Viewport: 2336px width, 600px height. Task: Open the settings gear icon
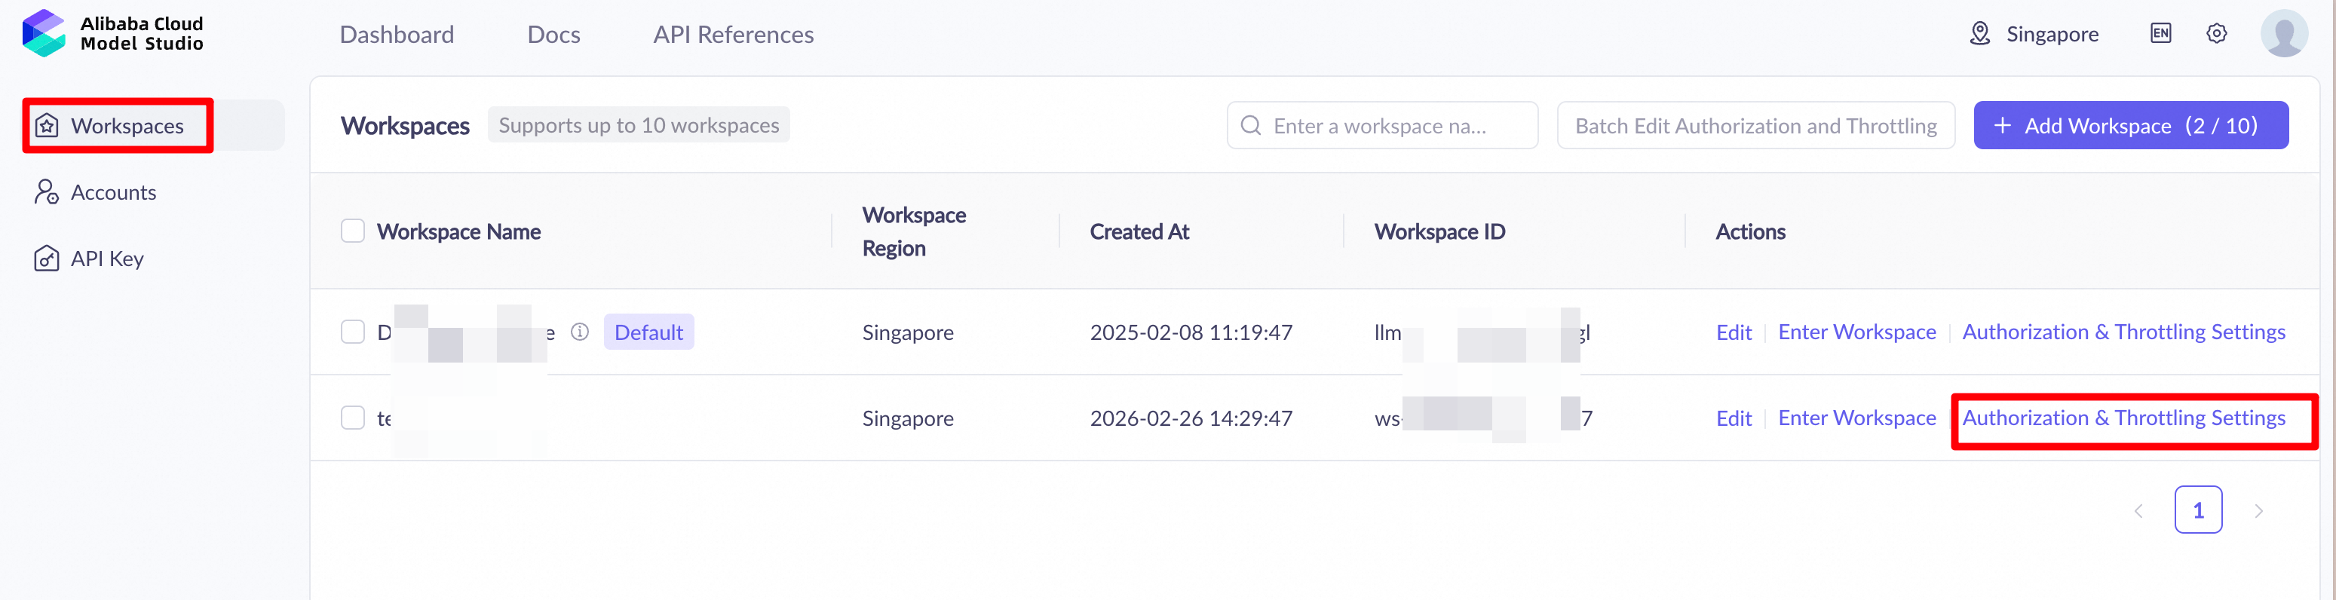coord(2215,33)
